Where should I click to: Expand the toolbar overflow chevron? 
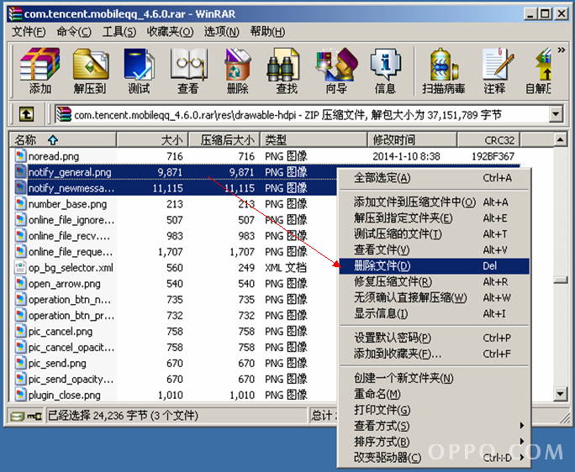(561, 50)
